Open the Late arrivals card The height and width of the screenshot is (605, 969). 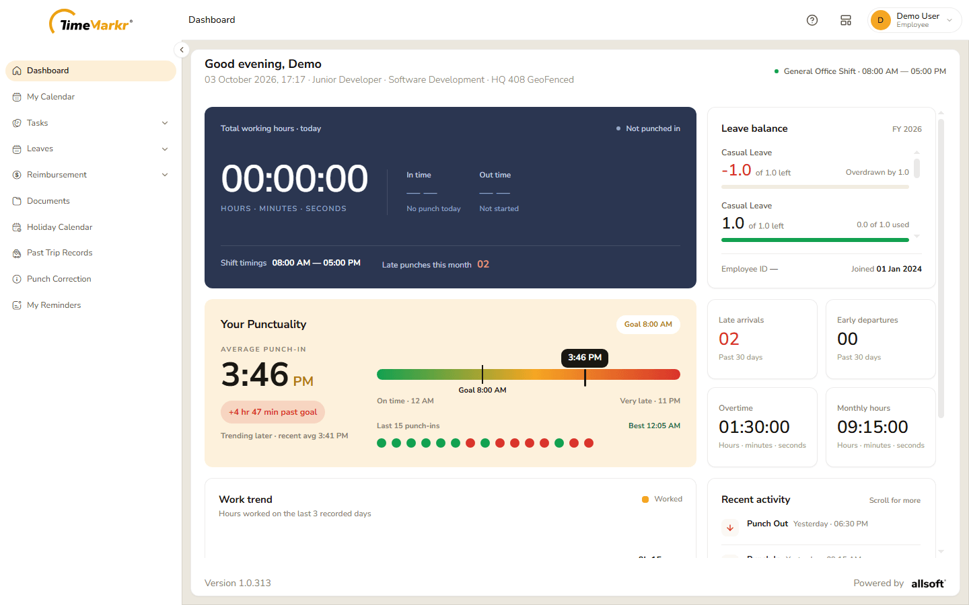tap(762, 339)
